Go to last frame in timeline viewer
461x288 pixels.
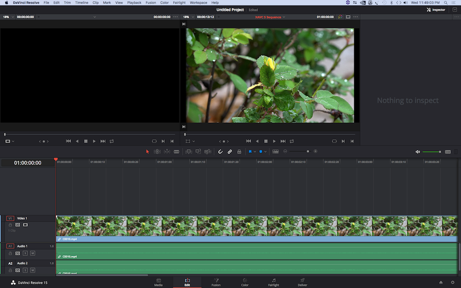283,141
